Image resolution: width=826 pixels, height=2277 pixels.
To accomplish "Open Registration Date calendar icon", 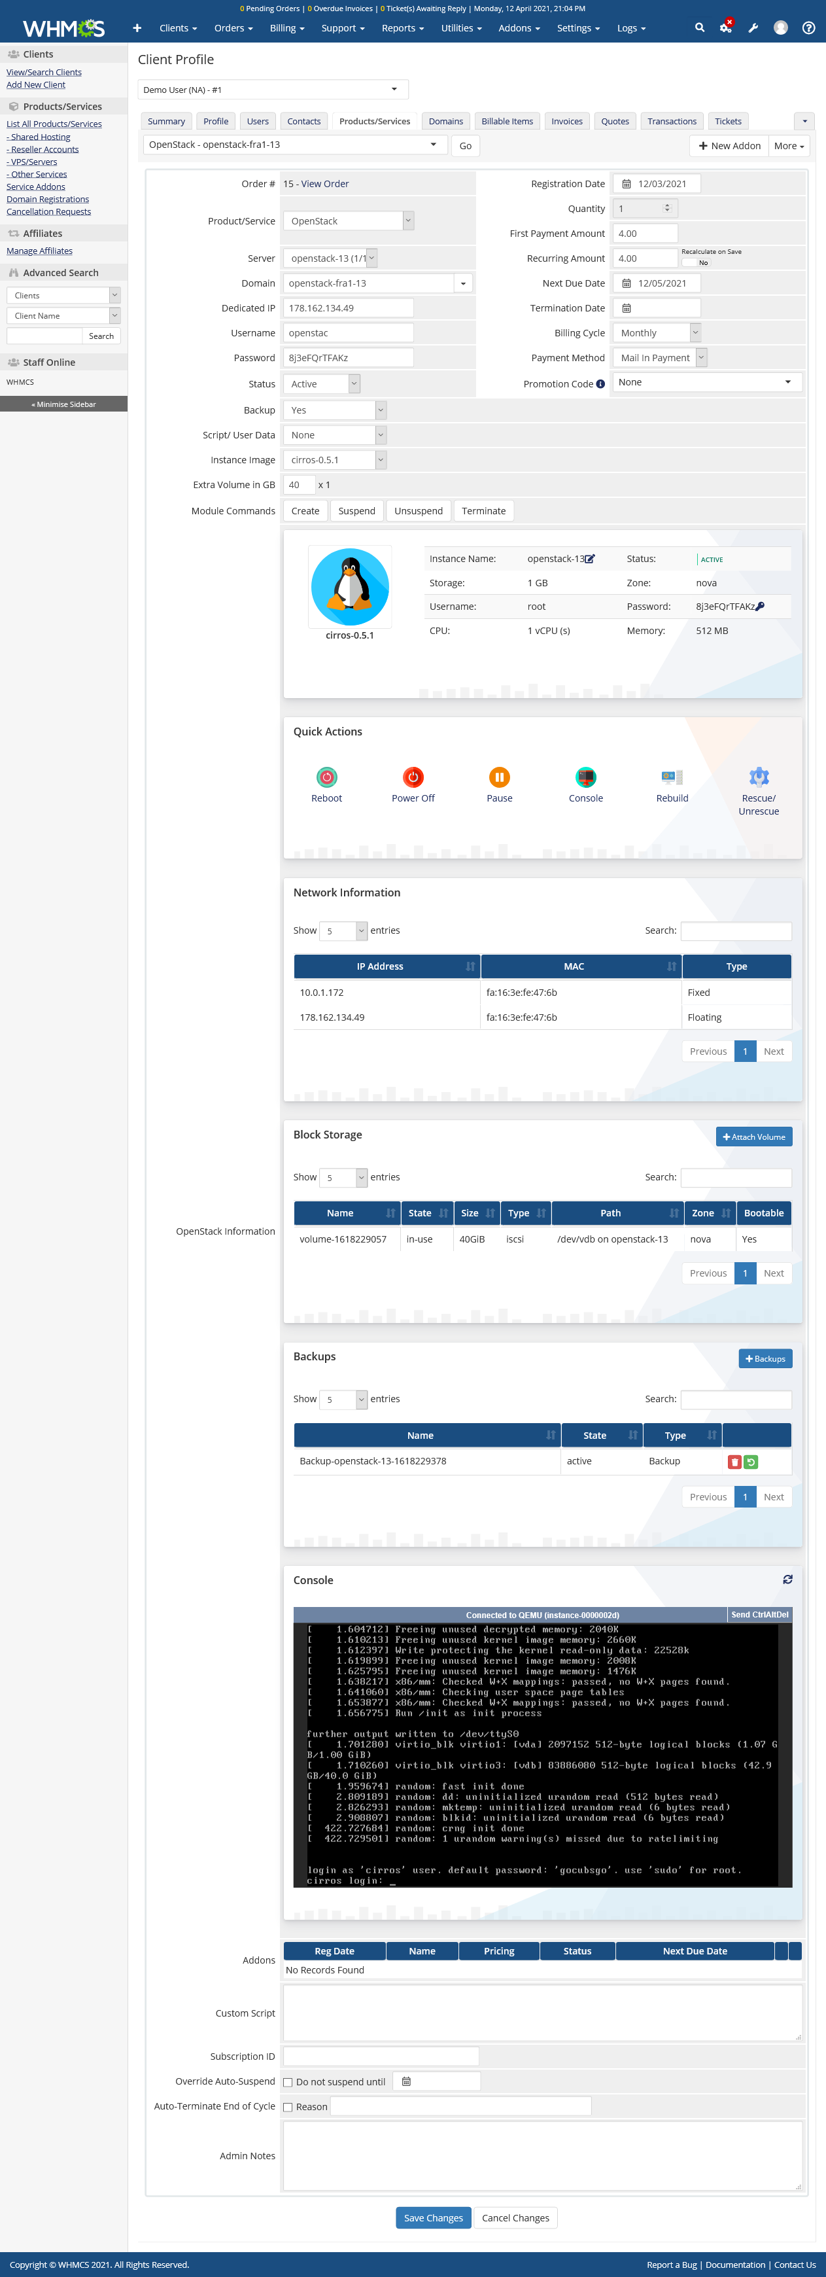I will (x=627, y=184).
